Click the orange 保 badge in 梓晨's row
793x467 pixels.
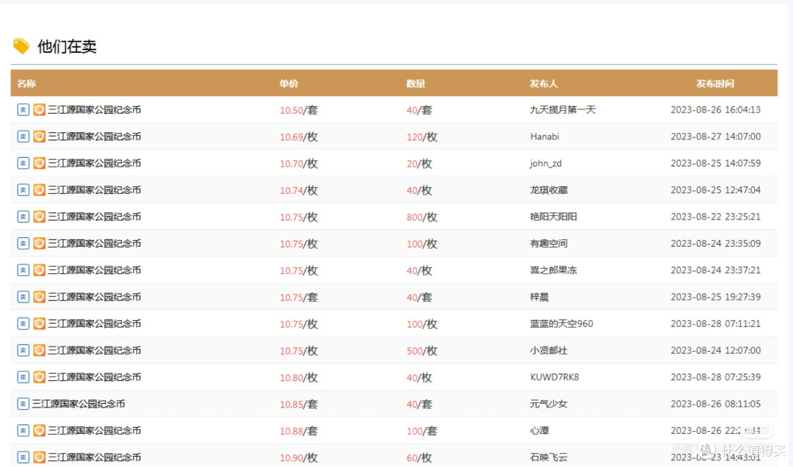pos(40,297)
